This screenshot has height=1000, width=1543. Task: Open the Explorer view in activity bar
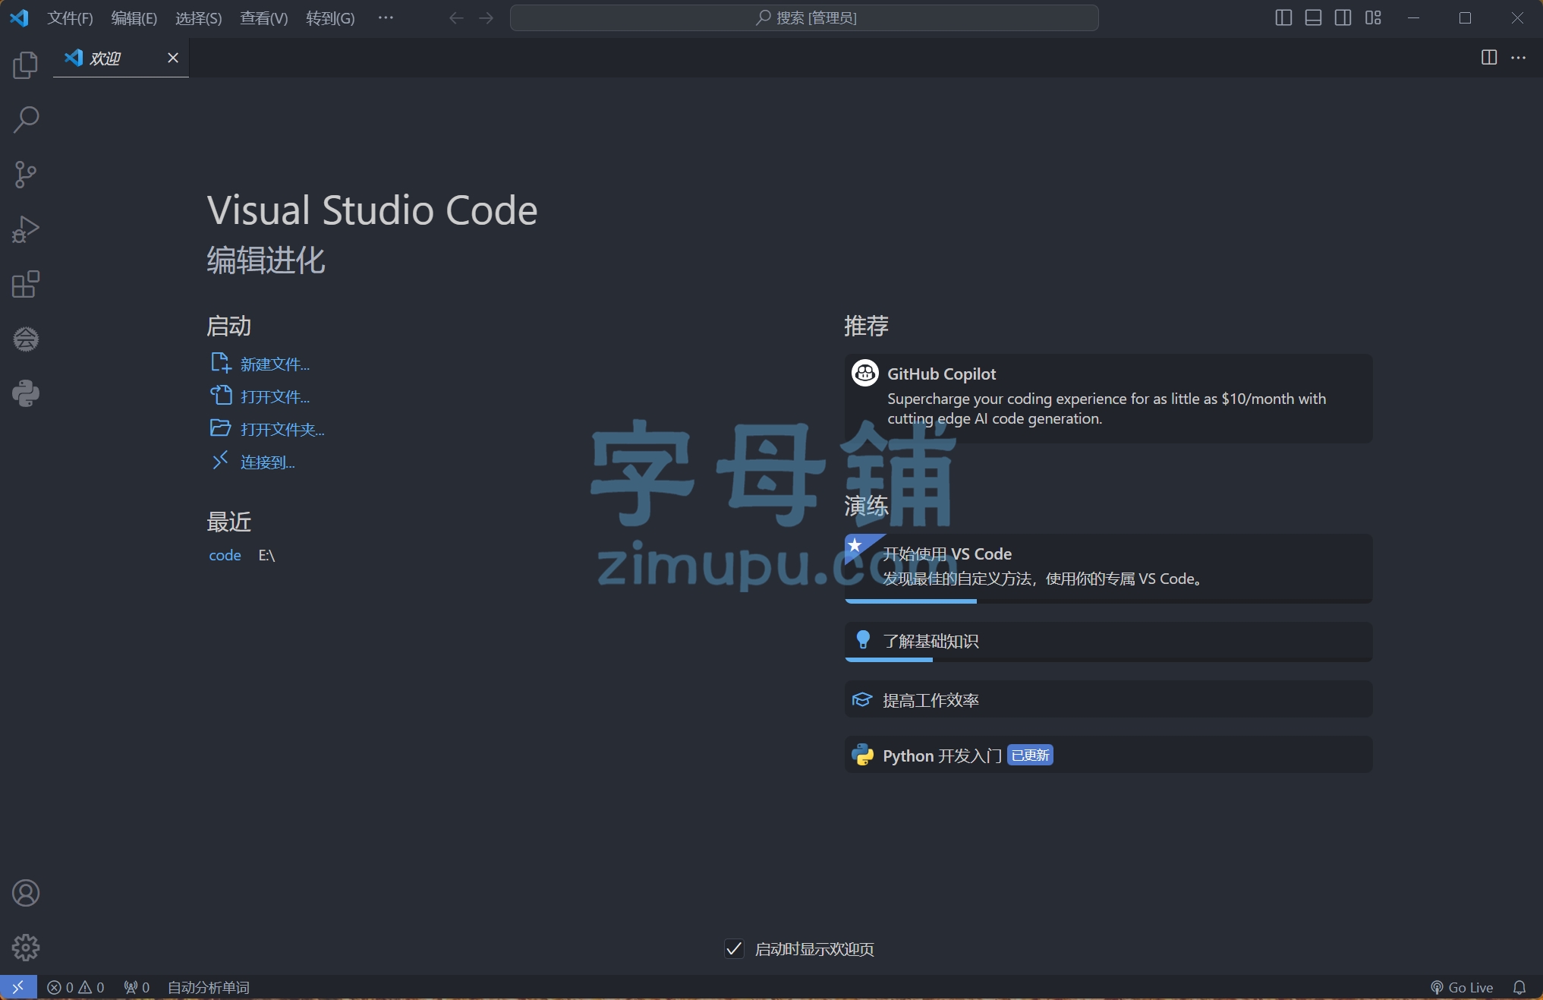(26, 65)
